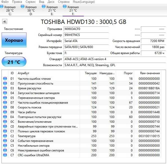Click the S.M.A.R.T., APM features field

(x=115, y=65)
